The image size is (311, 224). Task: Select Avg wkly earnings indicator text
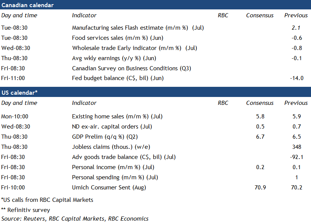[114, 58]
